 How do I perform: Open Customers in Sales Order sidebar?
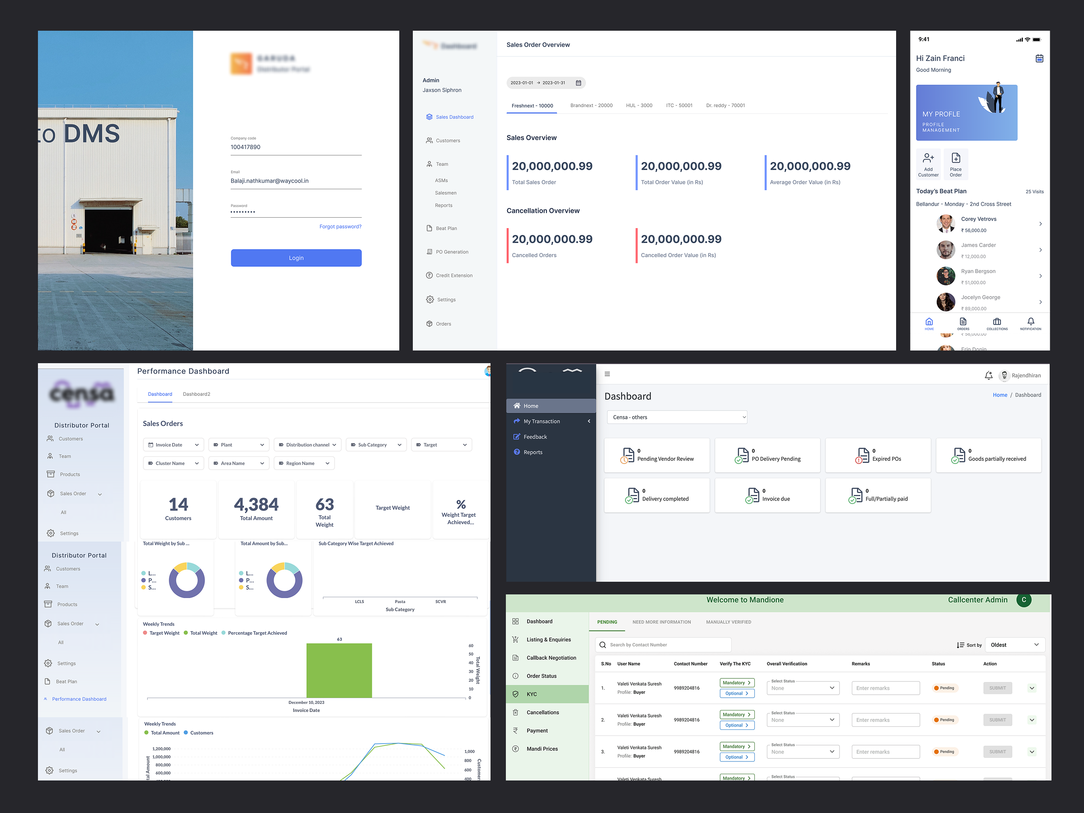click(x=443, y=140)
